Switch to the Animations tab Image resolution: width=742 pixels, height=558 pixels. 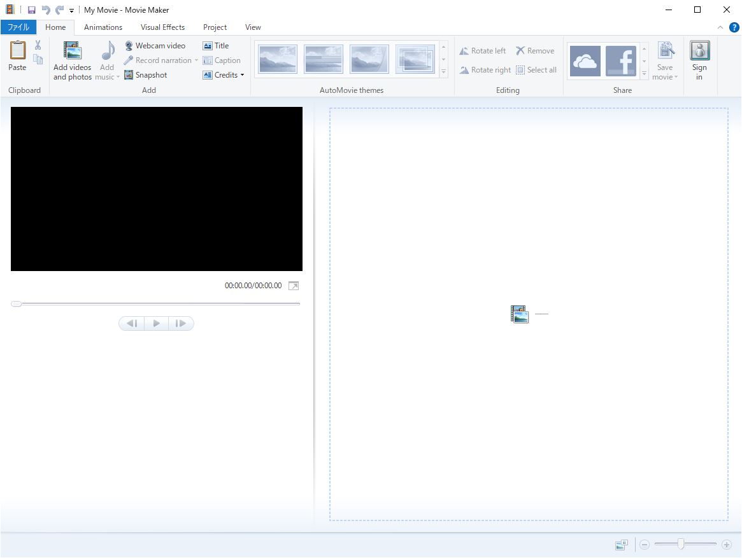103,27
